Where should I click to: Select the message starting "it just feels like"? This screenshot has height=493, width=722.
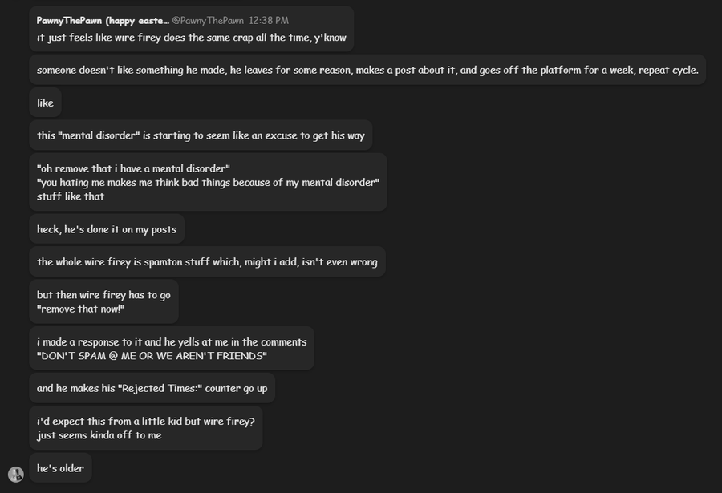click(x=191, y=37)
